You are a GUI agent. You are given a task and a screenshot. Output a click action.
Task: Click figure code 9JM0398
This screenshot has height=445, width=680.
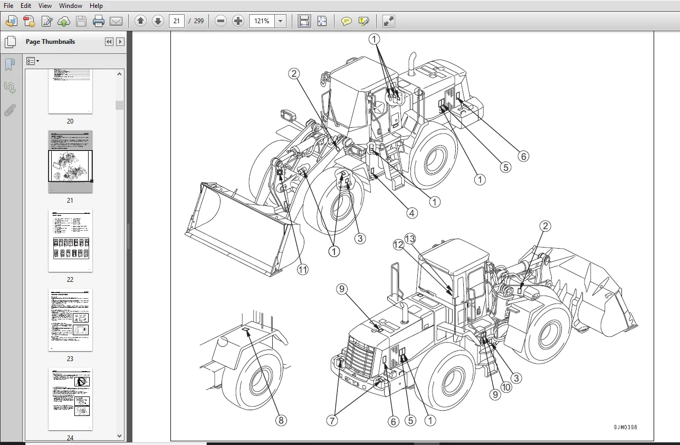coord(625,428)
